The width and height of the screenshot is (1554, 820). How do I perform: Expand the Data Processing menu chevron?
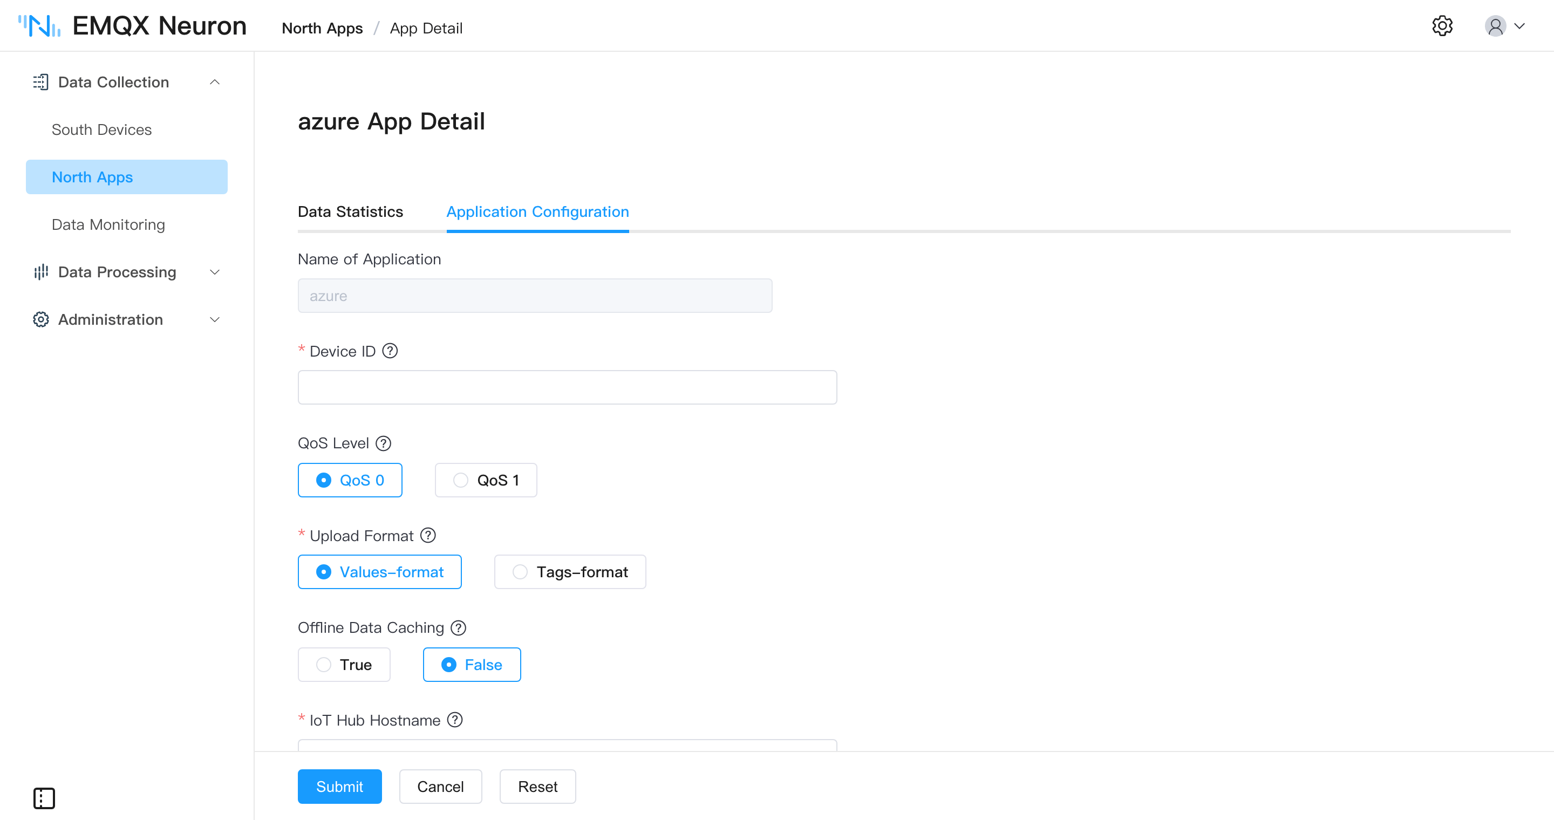215,272
